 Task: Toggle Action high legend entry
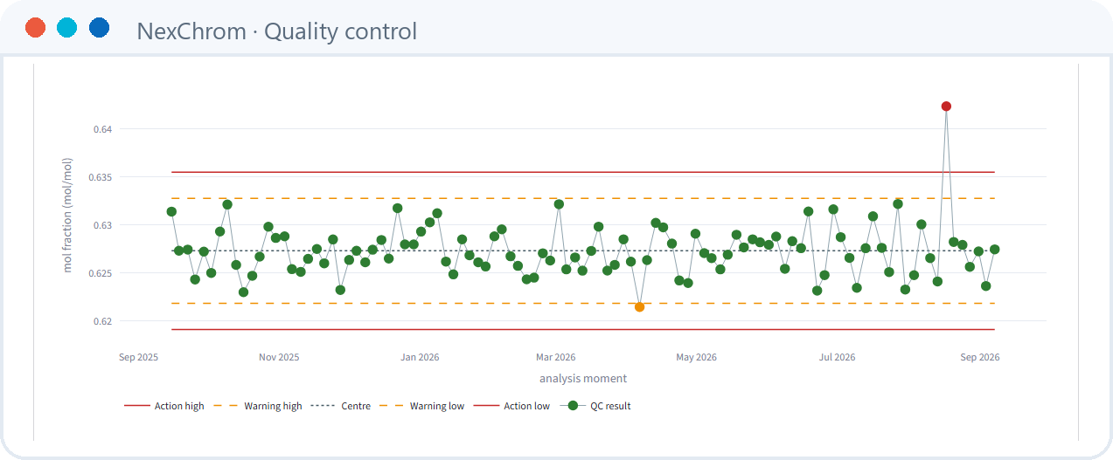164,406
